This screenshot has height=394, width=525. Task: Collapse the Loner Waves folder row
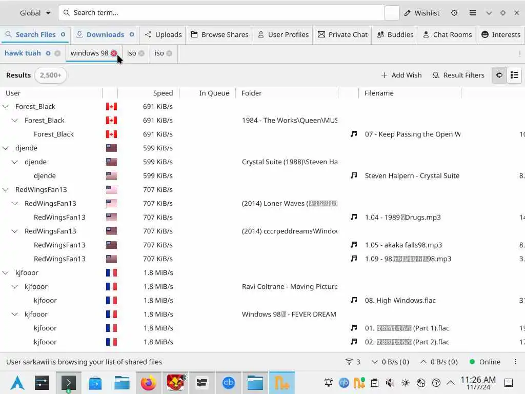tap(15, 203)
